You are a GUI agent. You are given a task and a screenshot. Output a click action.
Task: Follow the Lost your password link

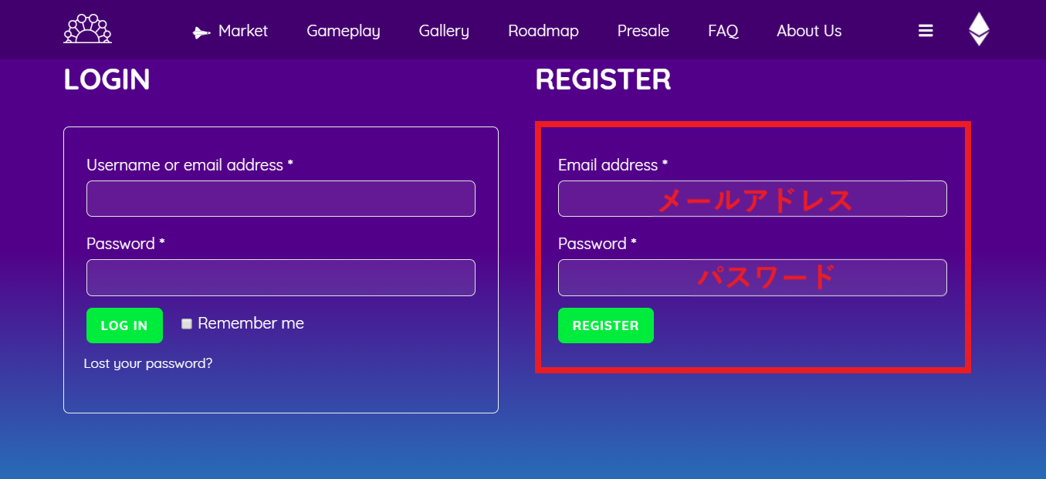pos(148,363)
